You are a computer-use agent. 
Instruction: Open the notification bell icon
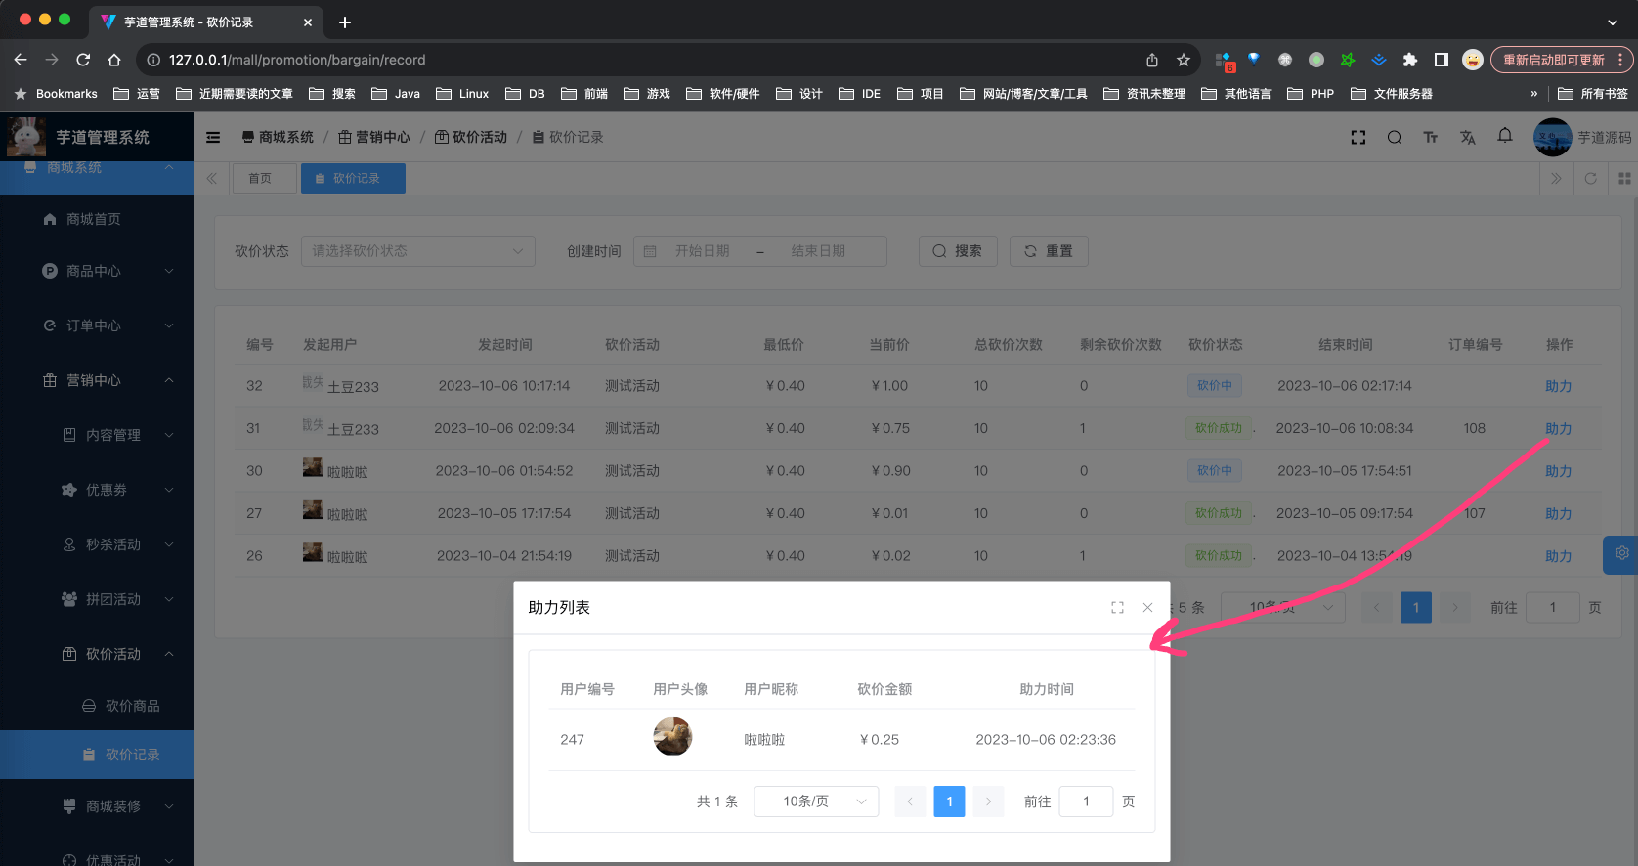point(1504,137)
